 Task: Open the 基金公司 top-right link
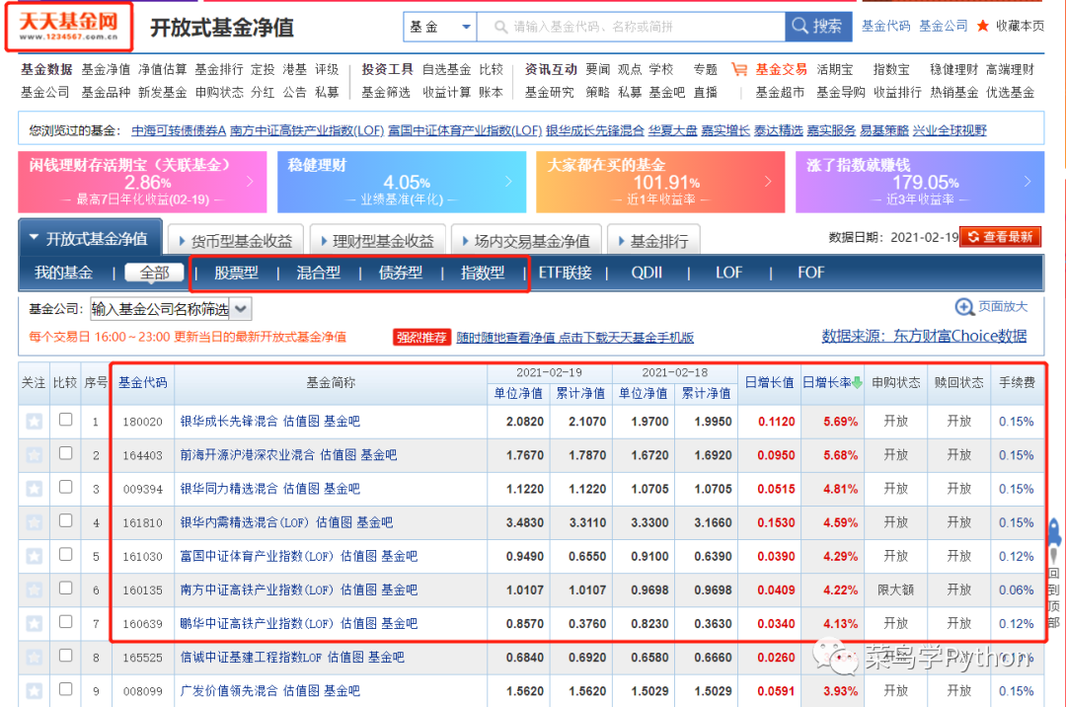(944, 26)
